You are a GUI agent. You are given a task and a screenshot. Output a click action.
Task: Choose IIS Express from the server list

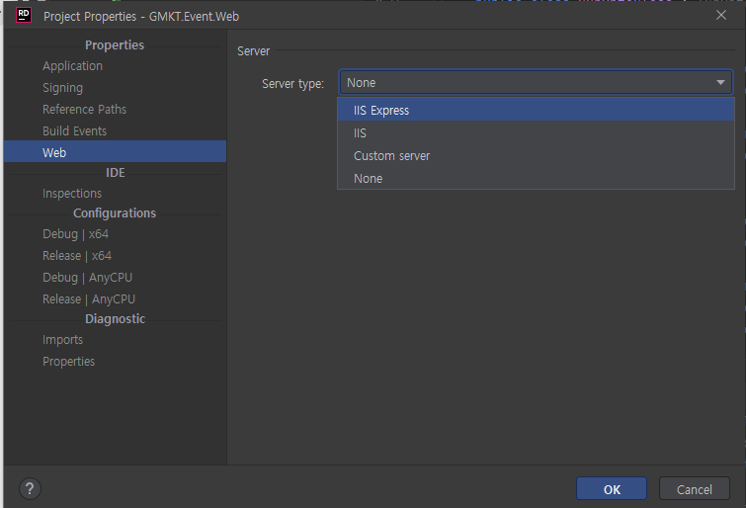536,110
